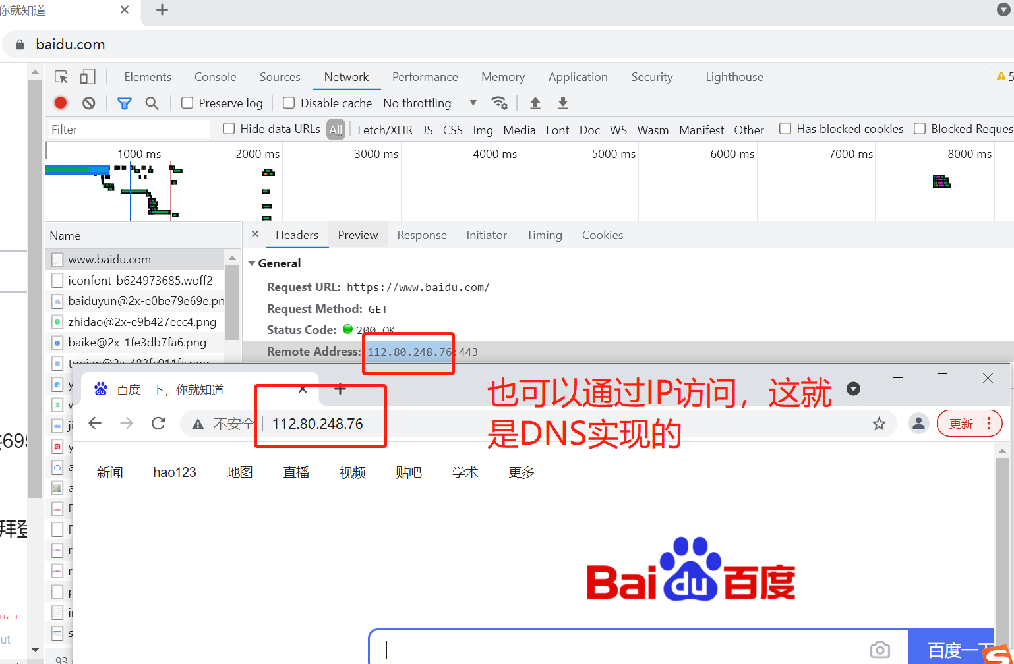This screenshot has height=664, width=1014.
Task: Filter requests by Fetch/XHR
Action: 385,130
